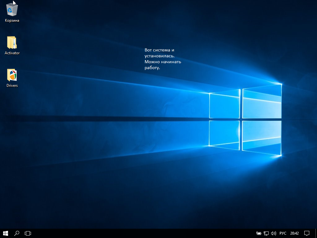Image resolution: width=317 pixels, height=238 pixels.
Task: Select the Activator folder icon
Action: click(x=12, y=42)
